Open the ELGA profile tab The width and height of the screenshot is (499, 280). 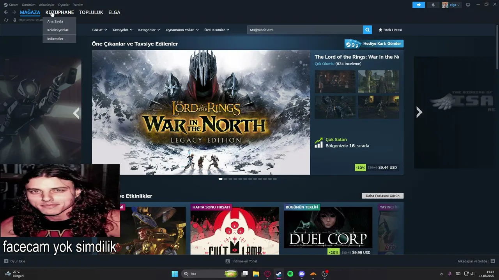pos(114,12)
